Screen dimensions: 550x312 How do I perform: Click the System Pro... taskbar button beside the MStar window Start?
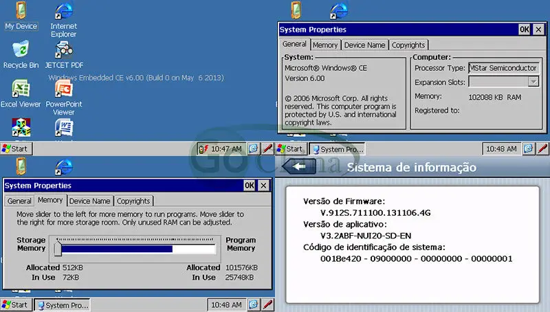coord(338,149)
